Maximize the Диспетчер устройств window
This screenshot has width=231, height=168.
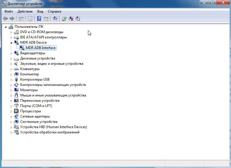(212, 2)
